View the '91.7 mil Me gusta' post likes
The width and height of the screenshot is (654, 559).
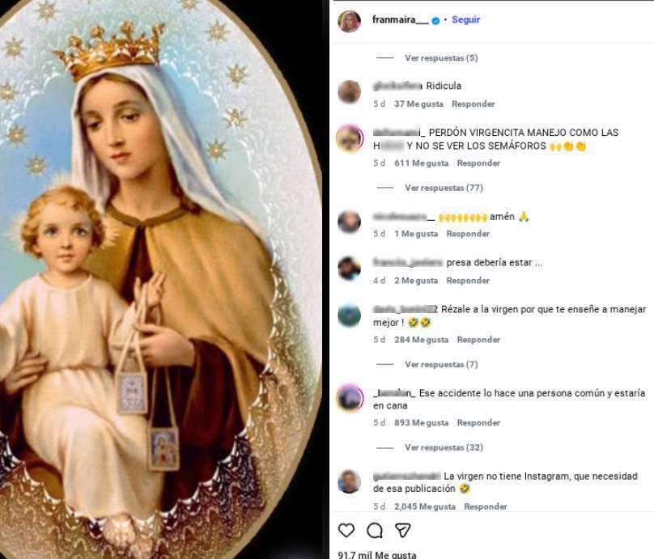coord(377,555)
